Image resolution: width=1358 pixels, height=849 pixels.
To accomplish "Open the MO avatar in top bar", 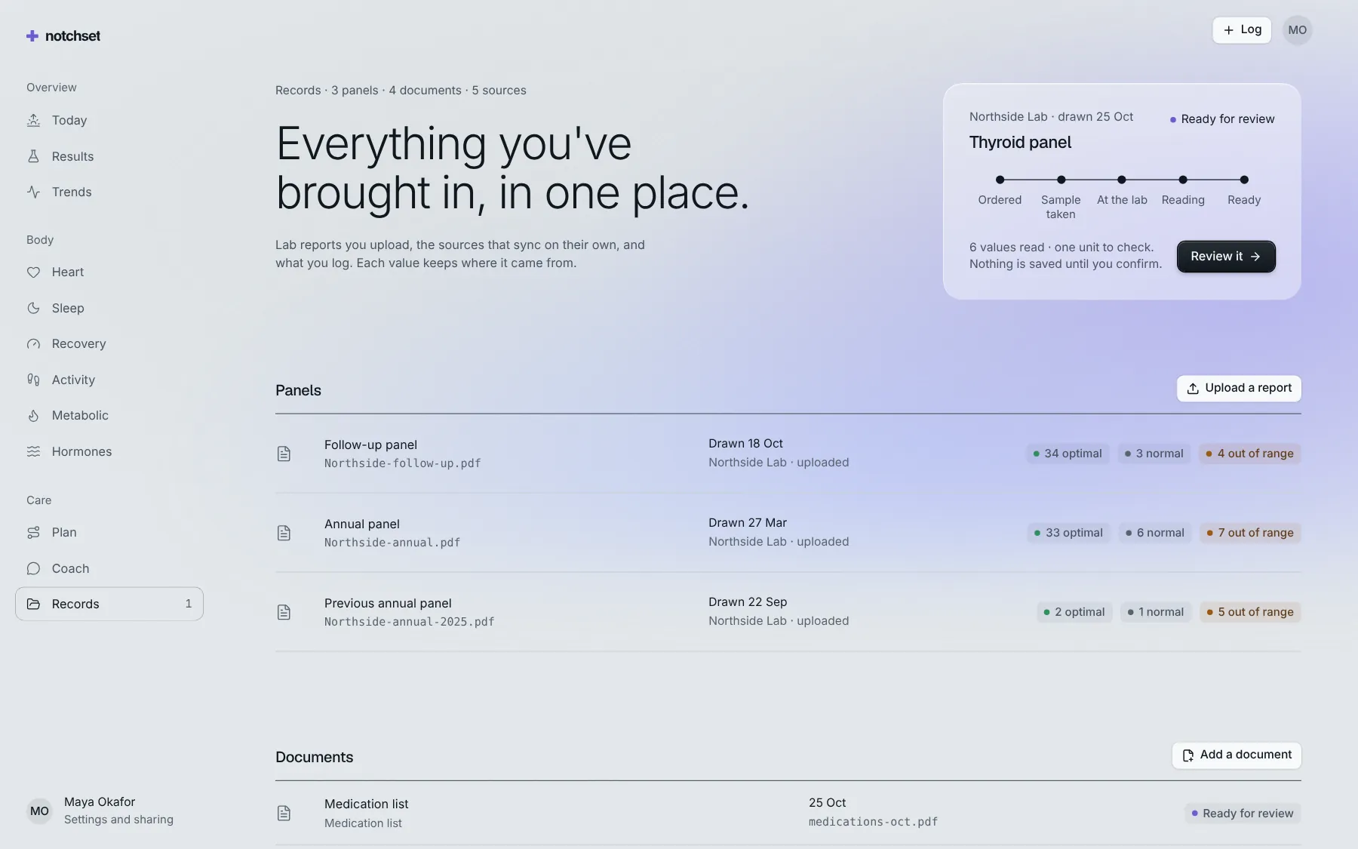I will pyautogui.click(x=1297, y=30).
